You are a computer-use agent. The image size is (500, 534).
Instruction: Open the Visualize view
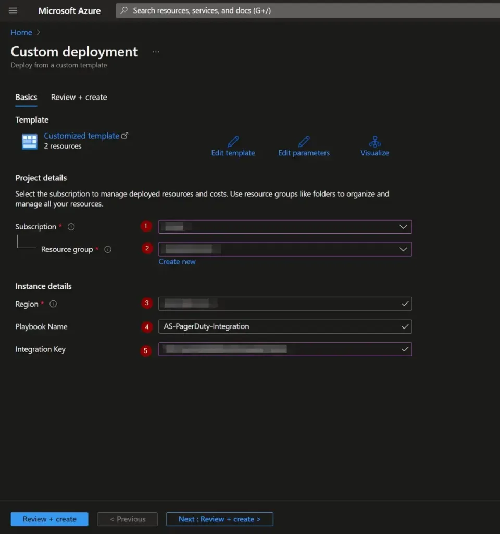[x=374, y=140]
